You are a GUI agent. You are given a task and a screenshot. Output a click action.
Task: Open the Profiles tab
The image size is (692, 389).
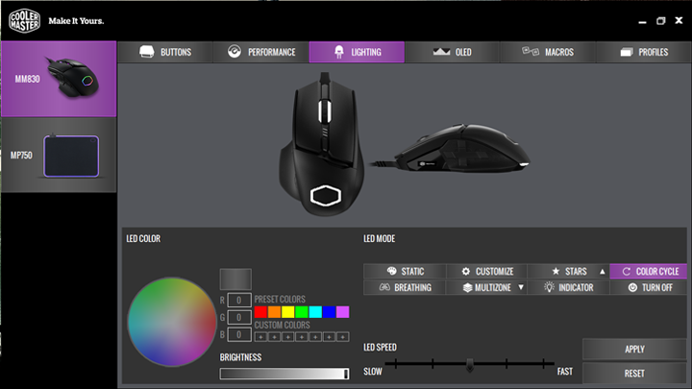click(x=643, y=52)
